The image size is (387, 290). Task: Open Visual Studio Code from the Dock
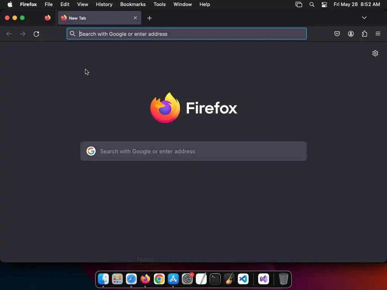(x=243, y=279)
